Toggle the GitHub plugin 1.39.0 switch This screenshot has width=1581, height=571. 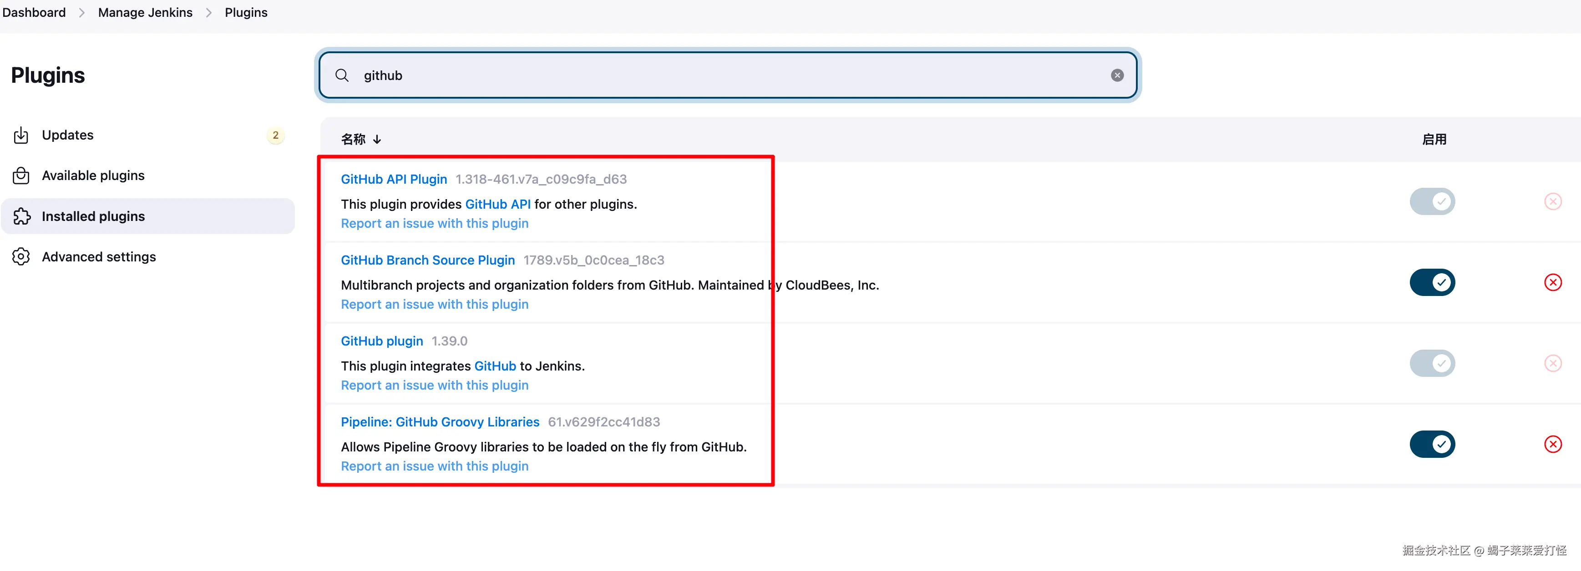coord(1432,363)
